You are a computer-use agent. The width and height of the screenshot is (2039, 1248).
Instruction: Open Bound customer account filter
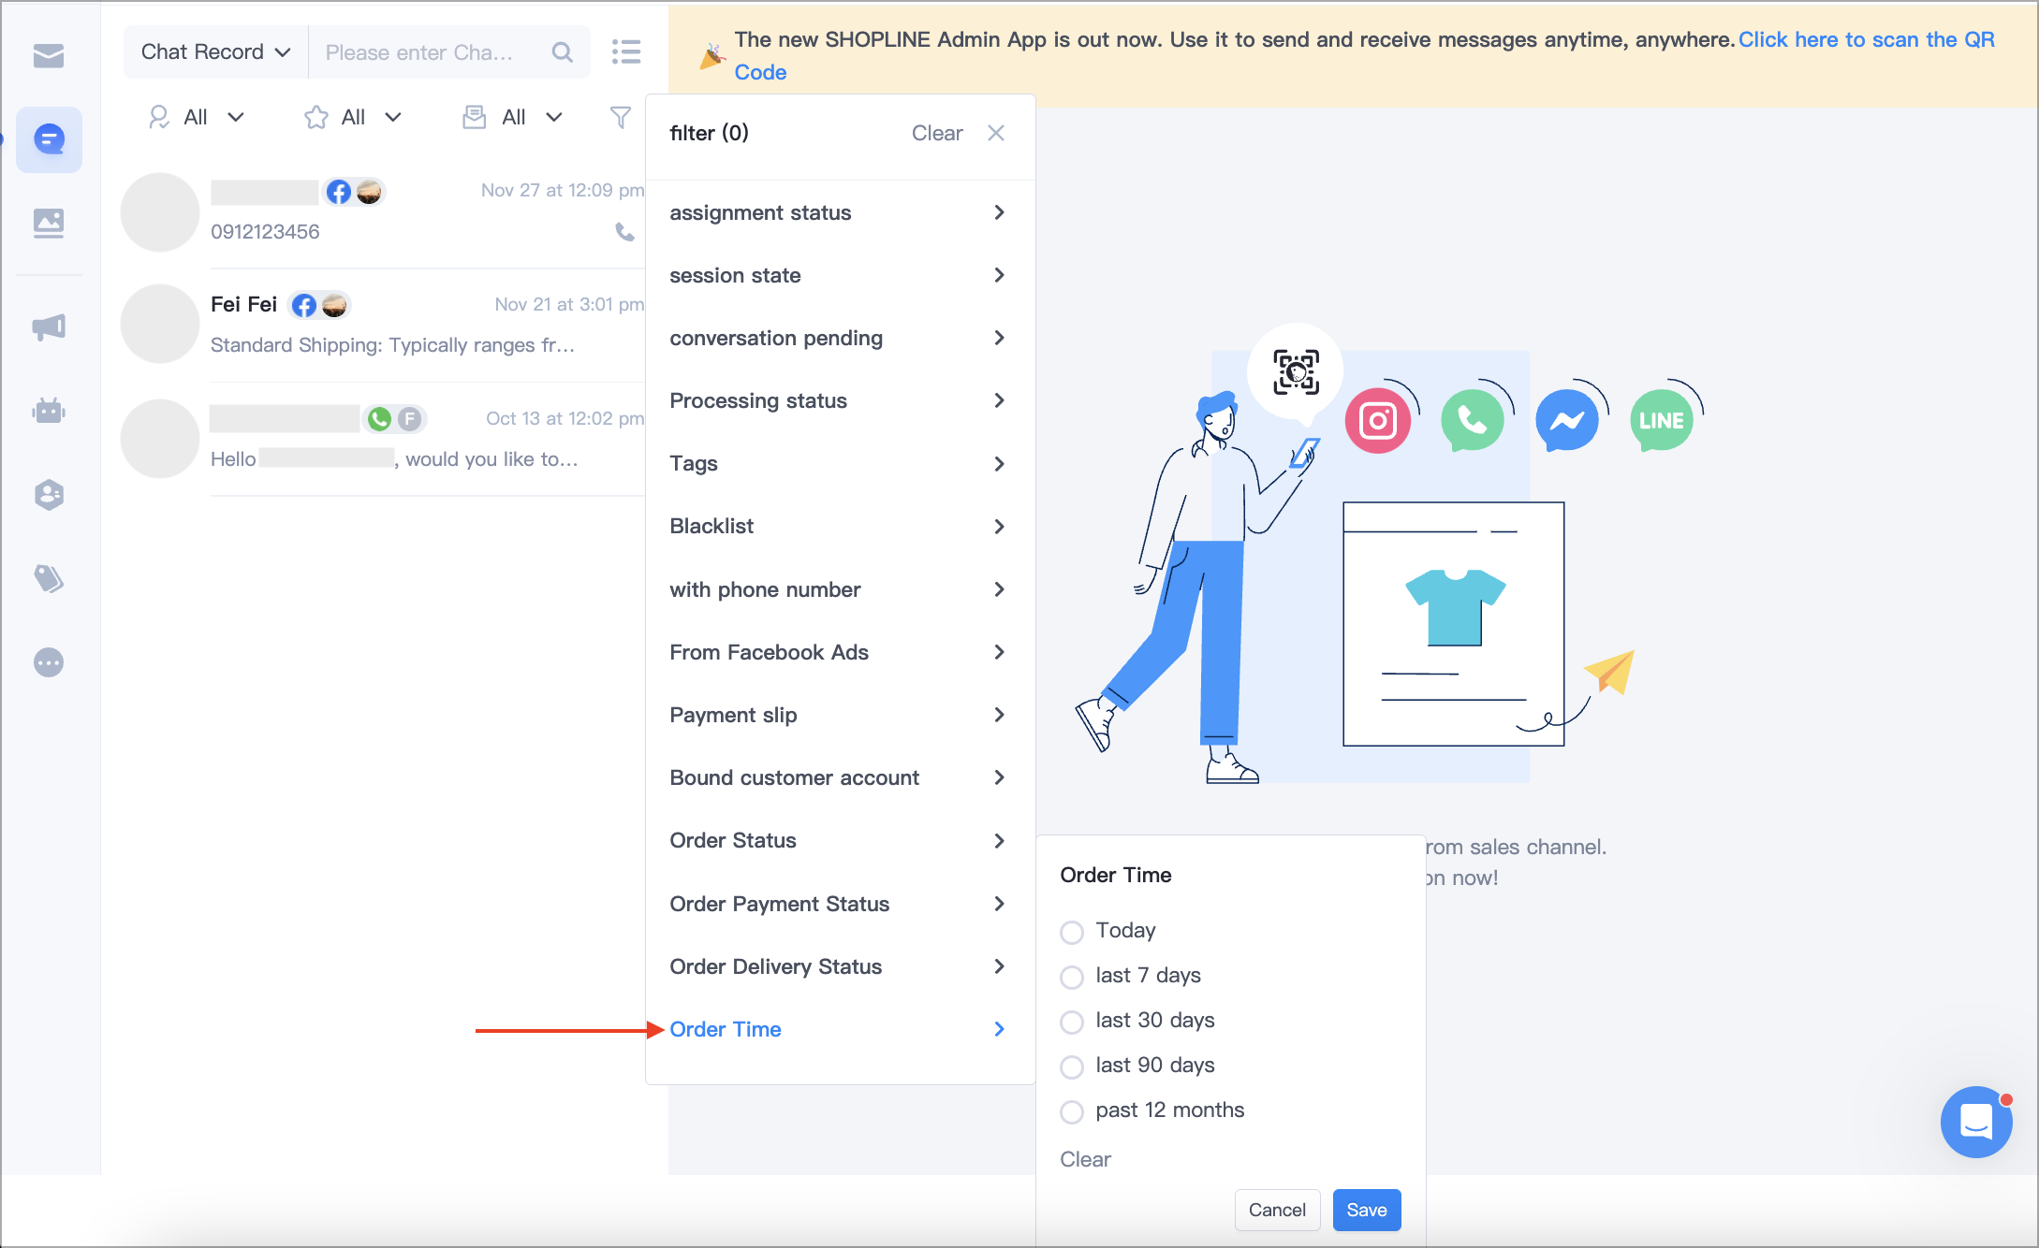coord(840,777)
